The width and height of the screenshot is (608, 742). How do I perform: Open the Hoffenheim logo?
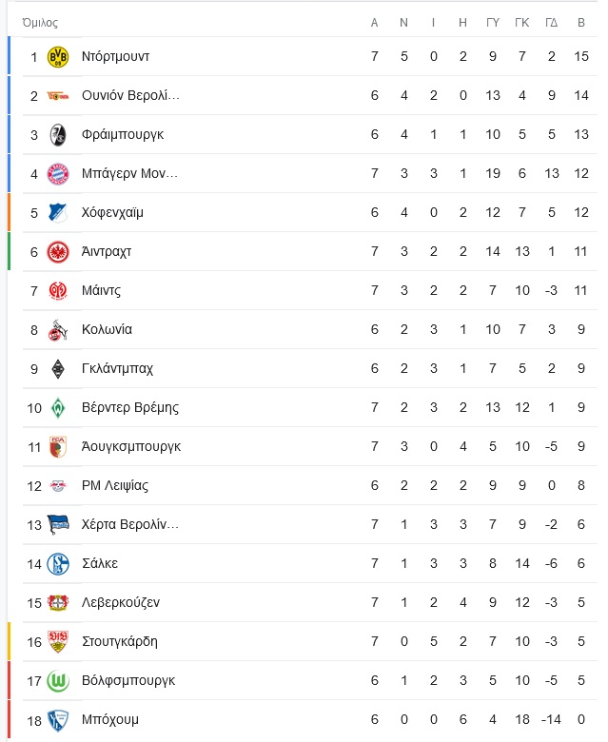click(x=58, y=213)
